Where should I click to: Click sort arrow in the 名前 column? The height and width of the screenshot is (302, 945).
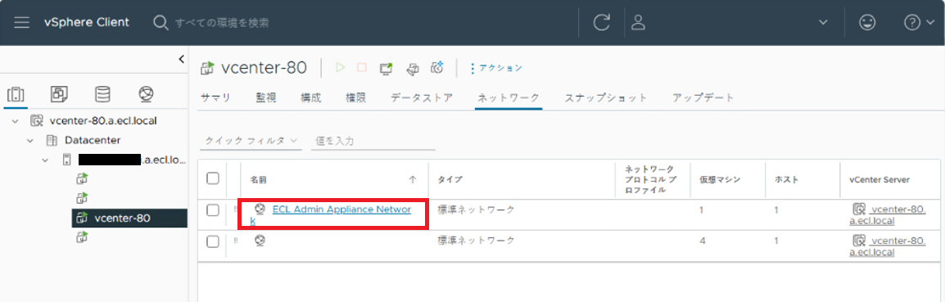tap(412, 179)
